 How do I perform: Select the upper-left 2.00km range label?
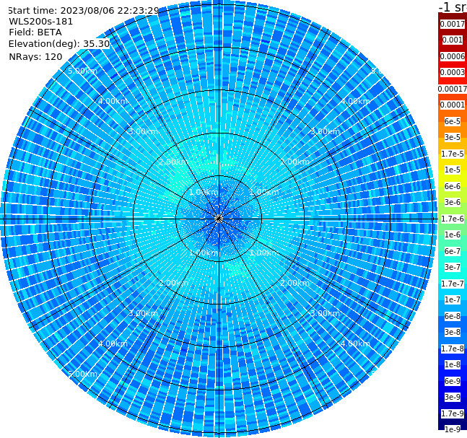pyautogui.click(x=174, y=162)
